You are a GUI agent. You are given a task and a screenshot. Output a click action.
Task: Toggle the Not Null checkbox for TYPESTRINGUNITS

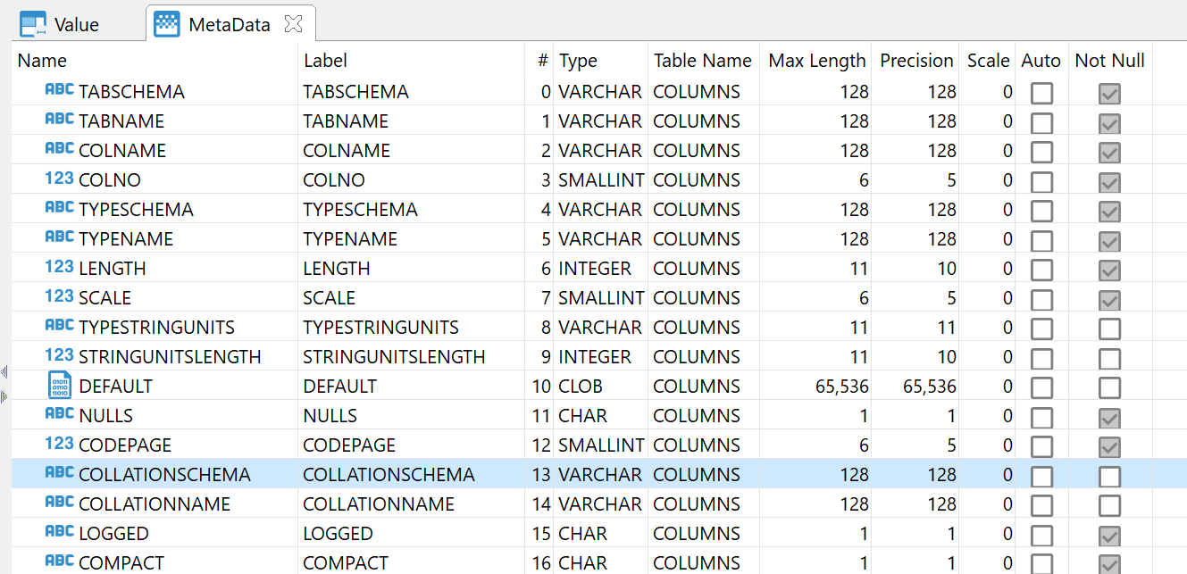1108,327
